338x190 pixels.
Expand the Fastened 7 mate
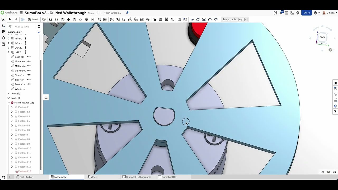click(x=12, y=135)
